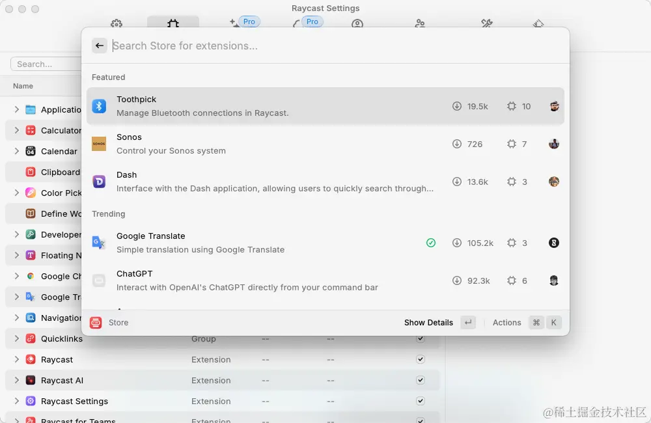The height and width of the screenshot is (423, 651).
Task: Expand the Quicklinks row
Action: point(17,338)
